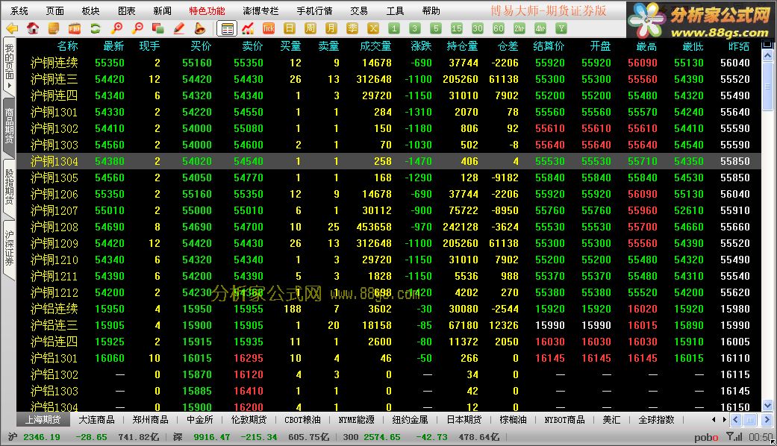The height and width of the screenshot is (446, 777).
Task: Open the 交易 menu
Action: [x=359, y=10]
